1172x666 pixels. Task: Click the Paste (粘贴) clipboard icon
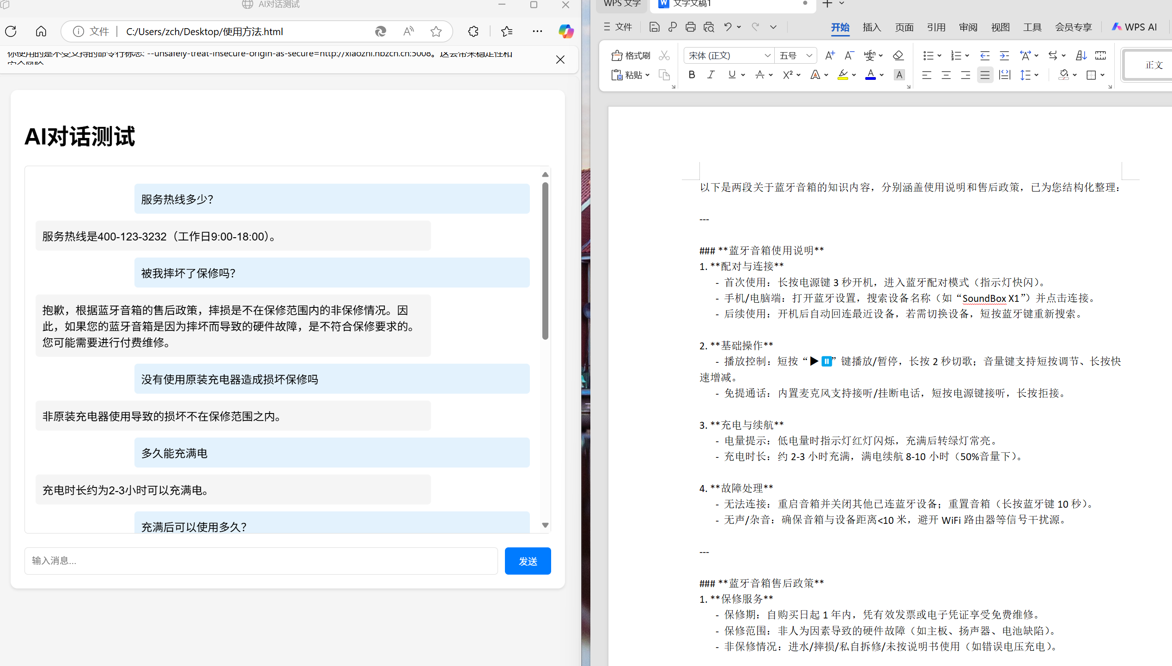617,75
